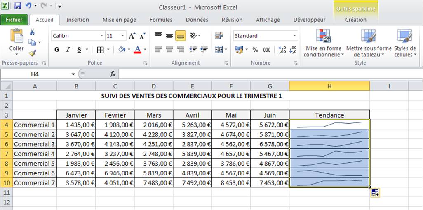Open the Borders dropdown arrow
Viewport: 423px width, 210px height.
[x=108, y=50]
